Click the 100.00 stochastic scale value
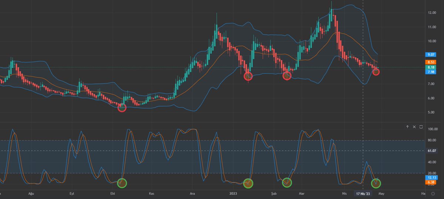 pos(433,129)
